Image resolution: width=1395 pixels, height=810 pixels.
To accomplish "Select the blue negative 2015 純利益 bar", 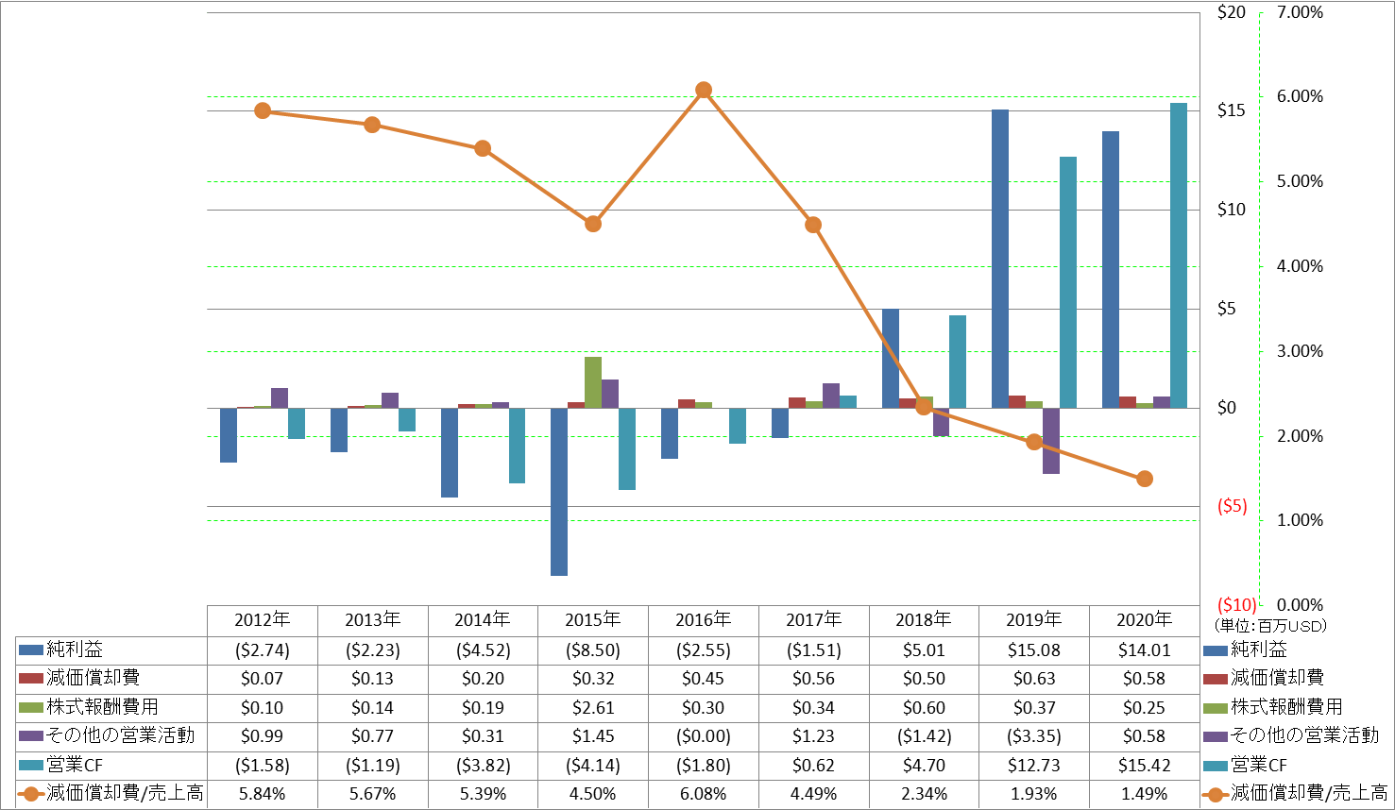I will [559, 492].
